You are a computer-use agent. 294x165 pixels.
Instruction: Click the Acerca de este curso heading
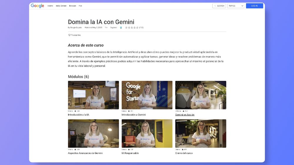pyautogui.click(x=86, y=45)
